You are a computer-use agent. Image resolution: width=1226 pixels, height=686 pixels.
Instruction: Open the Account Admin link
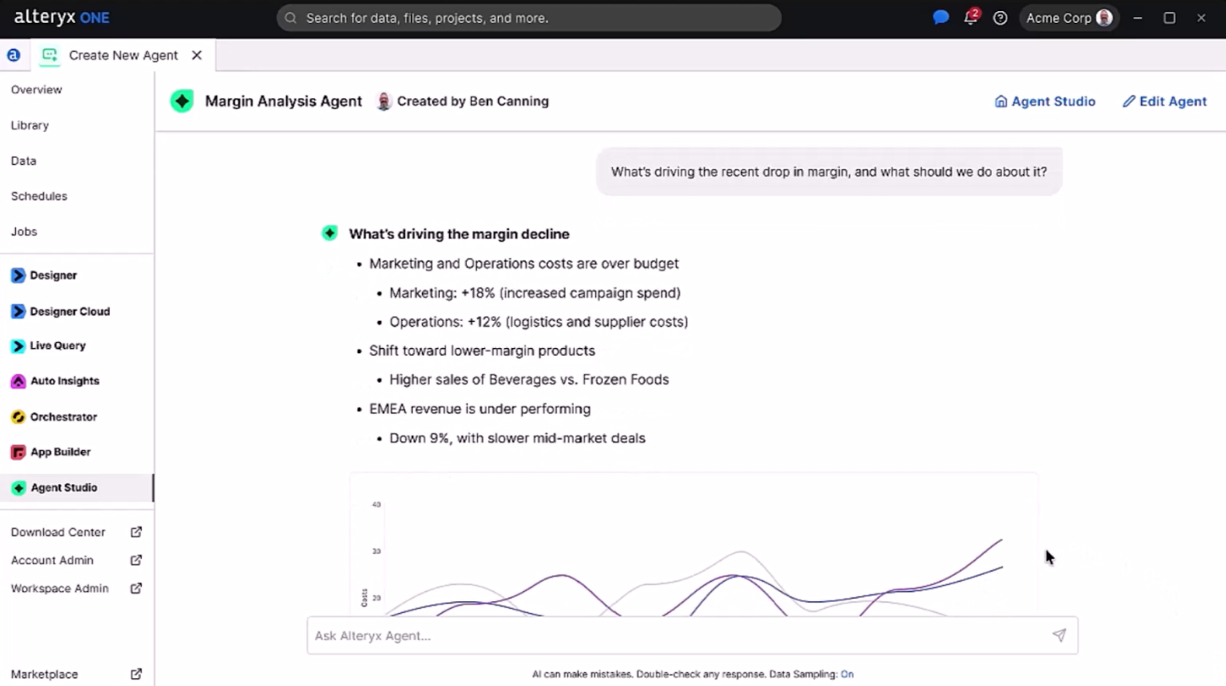[x=52, y=560]
